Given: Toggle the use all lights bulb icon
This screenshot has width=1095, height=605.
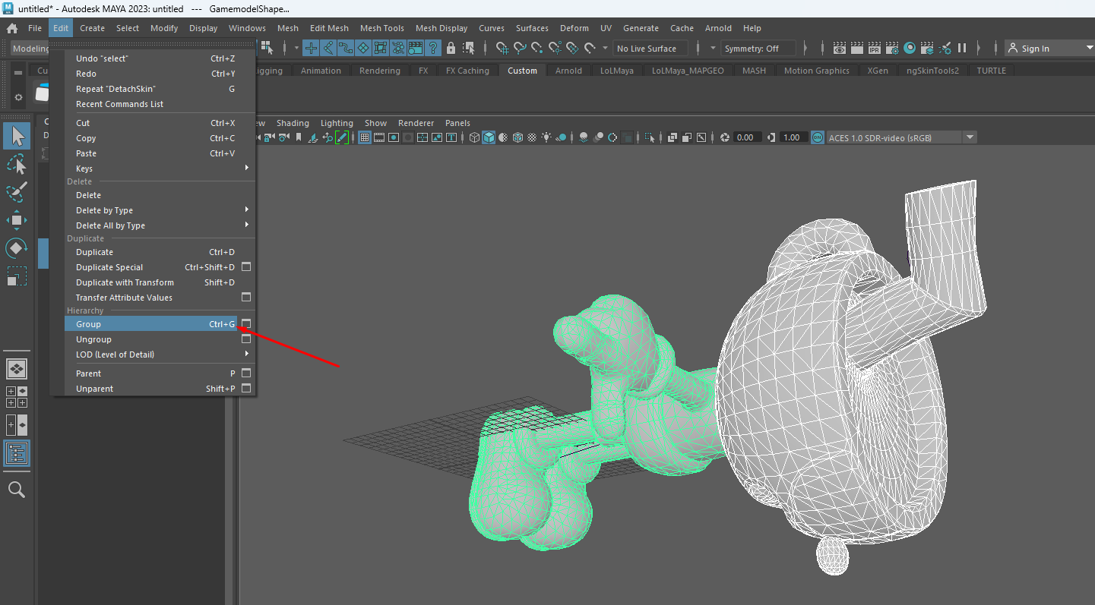Looking at the screenshot, I should tap(546, 137).
